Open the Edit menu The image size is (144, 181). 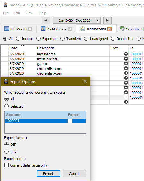click(17, 13)
